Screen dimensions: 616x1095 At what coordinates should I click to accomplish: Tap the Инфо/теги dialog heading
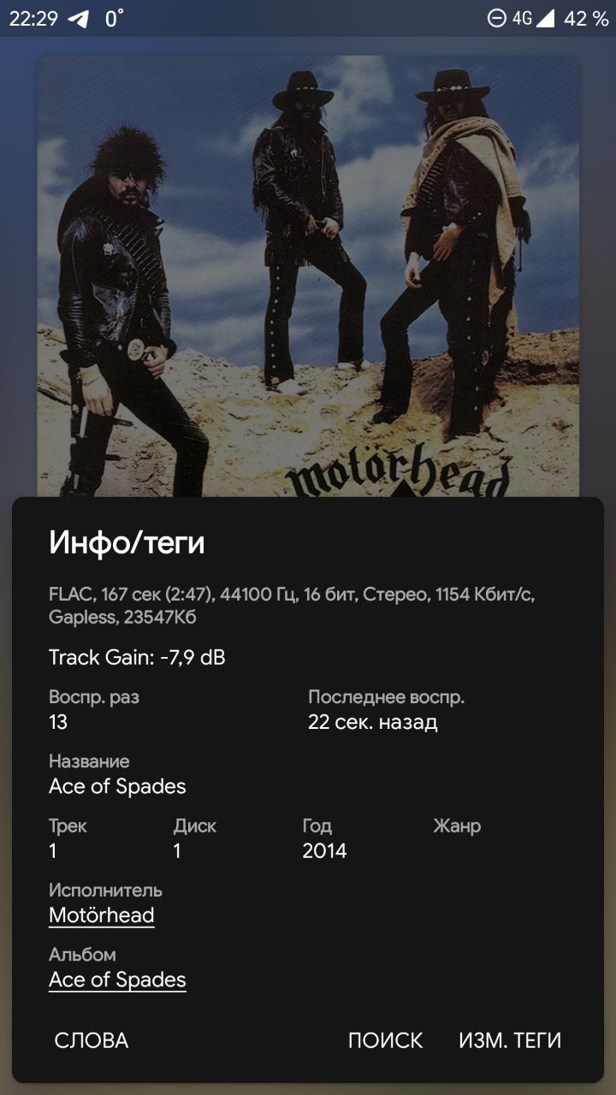[127, 542]
